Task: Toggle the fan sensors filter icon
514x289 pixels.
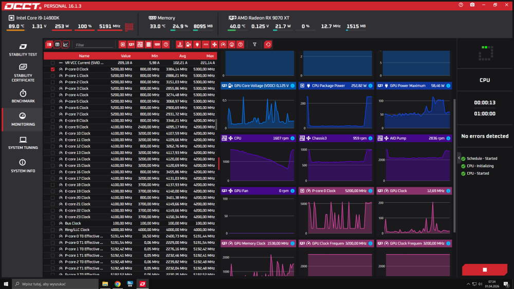Action: [x=214, y=45]
